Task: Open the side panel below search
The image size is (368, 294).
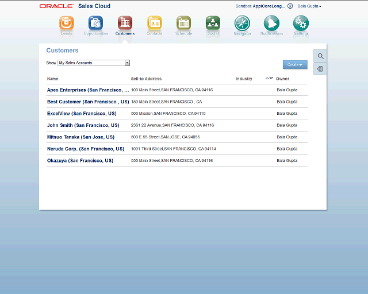Action: tap(320, 69)
